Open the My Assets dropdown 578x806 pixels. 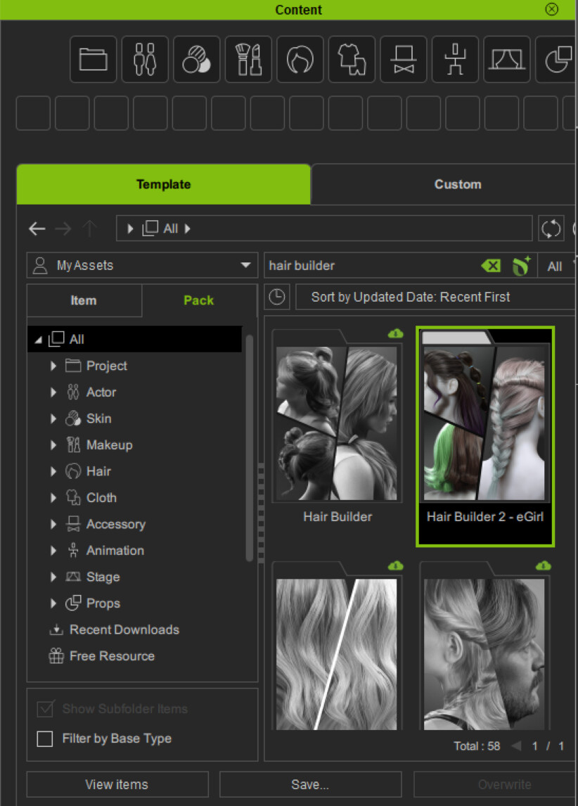pos(142,265)
